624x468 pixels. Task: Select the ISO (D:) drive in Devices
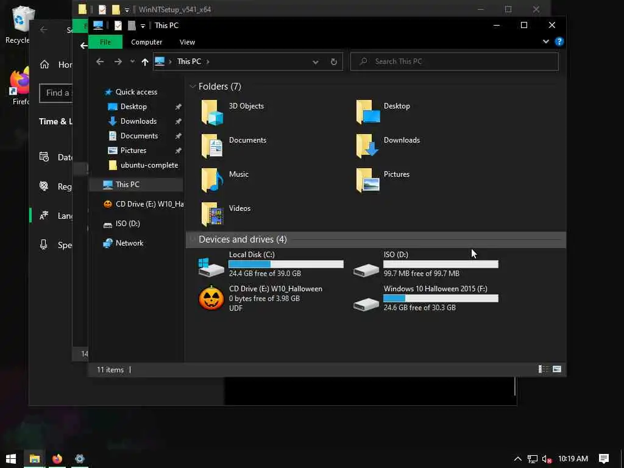[x=425, y=264]
